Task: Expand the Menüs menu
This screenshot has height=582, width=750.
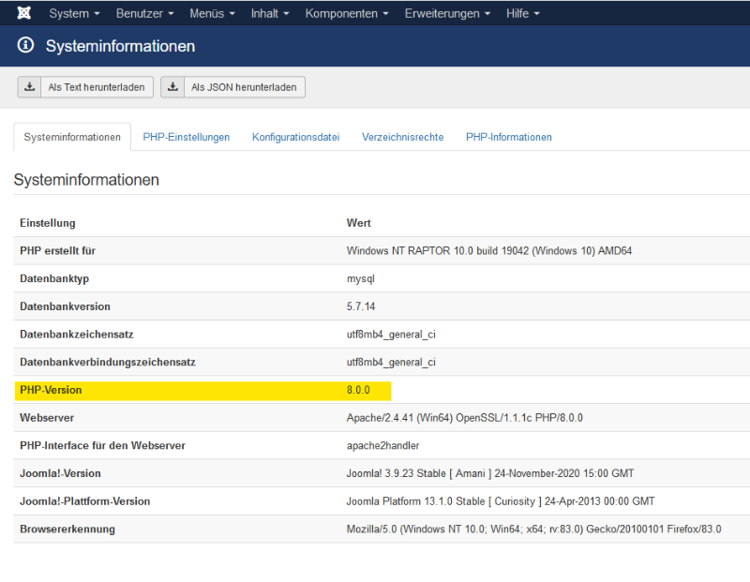Action: [x=212, y=13]
